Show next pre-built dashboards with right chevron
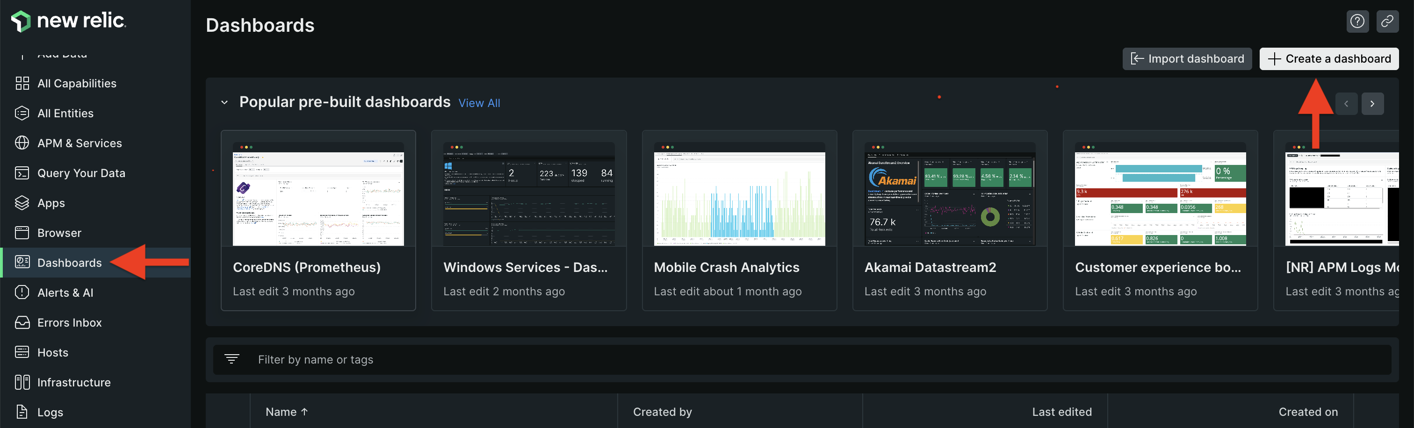The height and width of the screenshot is (428, 1414). (x=1372, y=104)
